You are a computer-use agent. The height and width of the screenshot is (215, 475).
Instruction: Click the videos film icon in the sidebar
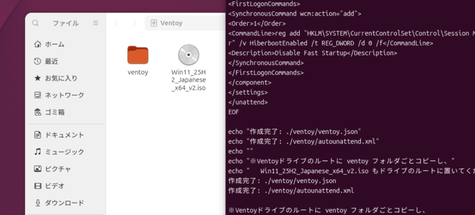point(38,186)
